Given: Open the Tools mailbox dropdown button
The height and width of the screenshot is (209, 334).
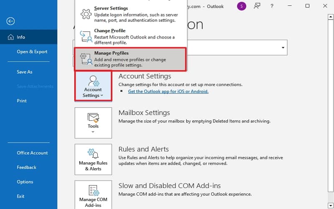Looking at the screenshot, I should click(93, 123).
